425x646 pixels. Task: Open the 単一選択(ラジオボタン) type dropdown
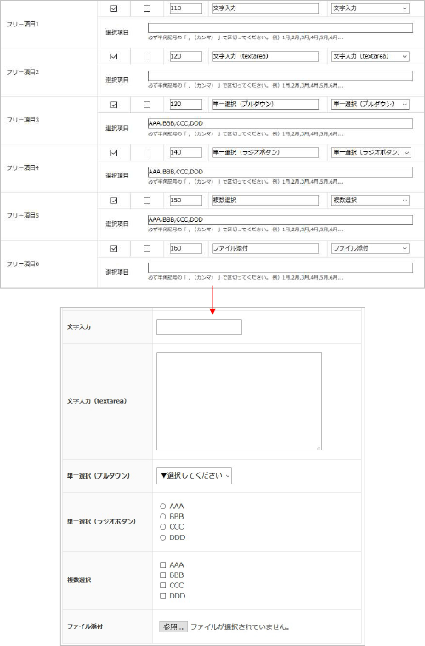click(x=371, y=152)
